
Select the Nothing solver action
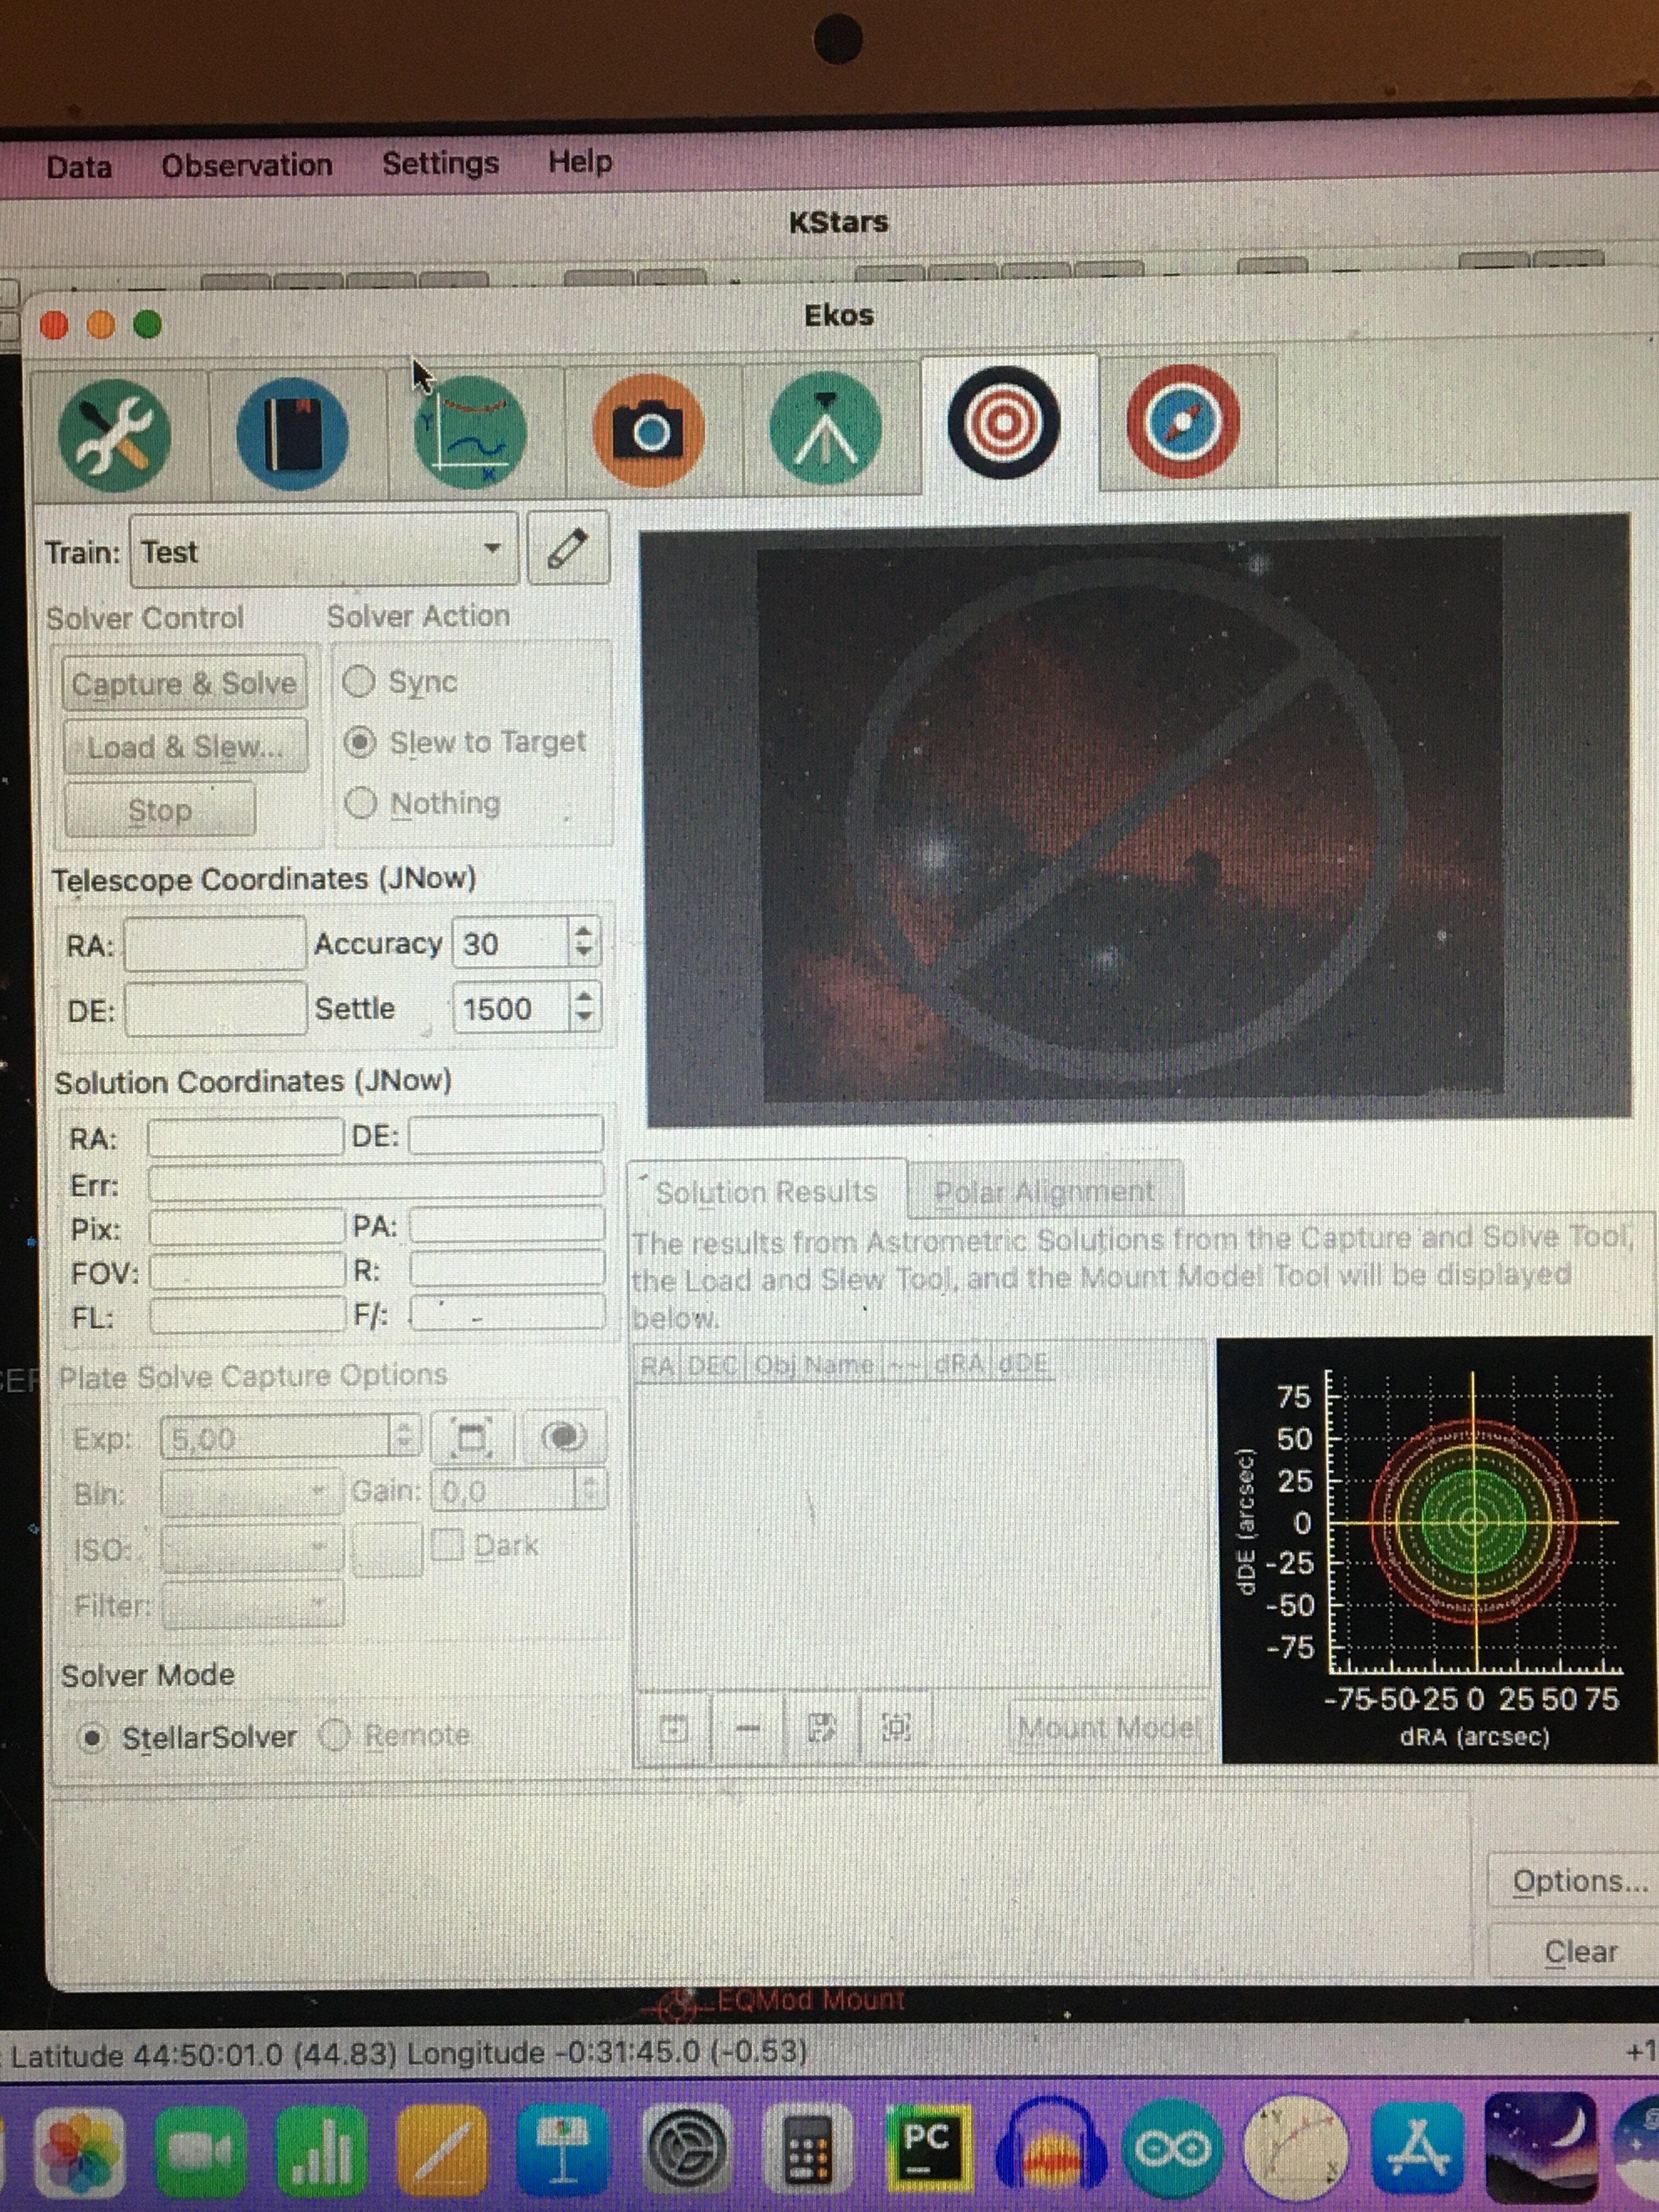point(360,803)
